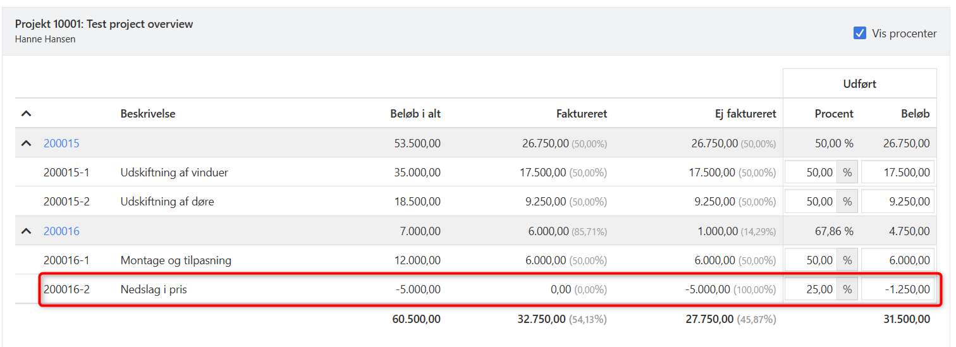Select description Montage og tilpasning
The width and height of the screenshot is (956, 347).
(x=176, y=260)
